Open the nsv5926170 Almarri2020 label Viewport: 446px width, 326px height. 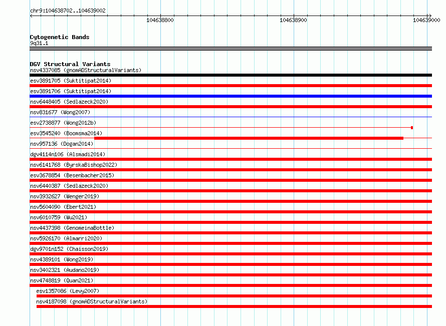tap(66, 238)
